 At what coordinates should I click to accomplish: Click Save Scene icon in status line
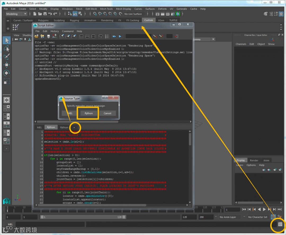(x=45, y=14)
